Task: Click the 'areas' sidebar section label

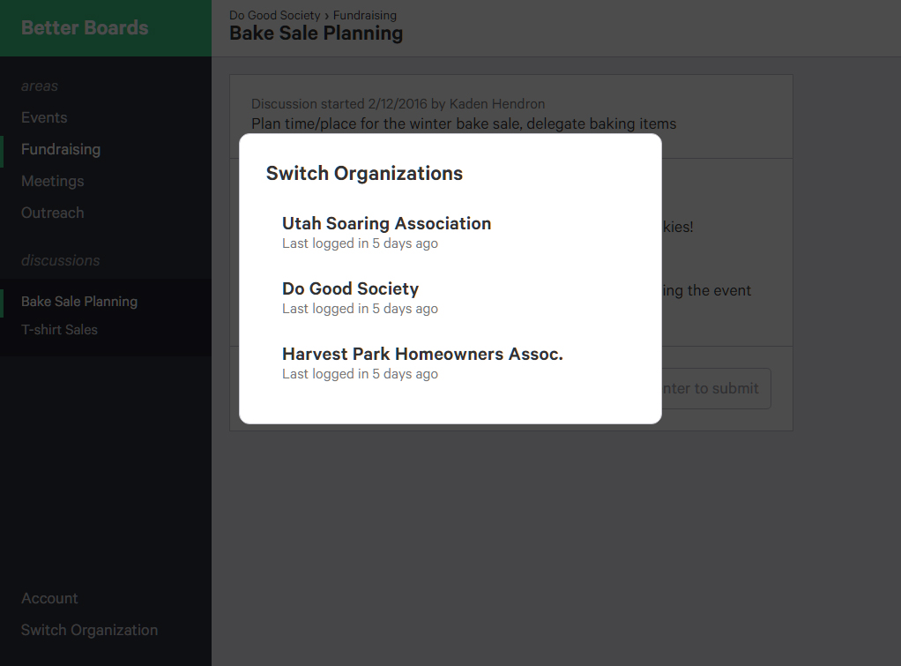Action: tap(40, 86)
